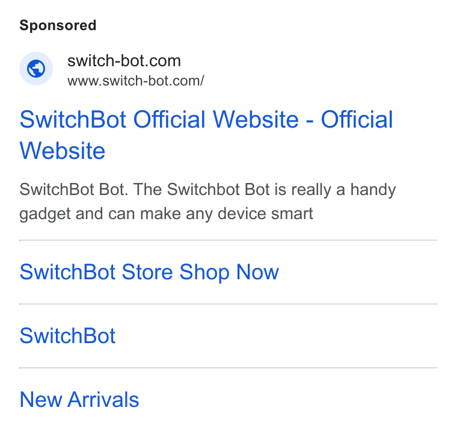Click "SwitchBot Store" text in first sitelink

[x=96, y=272]
